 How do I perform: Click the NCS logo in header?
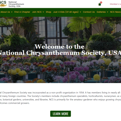(3, 4)
